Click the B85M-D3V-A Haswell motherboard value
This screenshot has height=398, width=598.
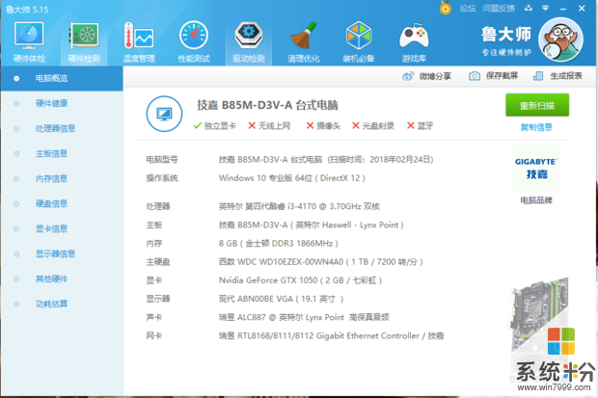pos(312,225)
